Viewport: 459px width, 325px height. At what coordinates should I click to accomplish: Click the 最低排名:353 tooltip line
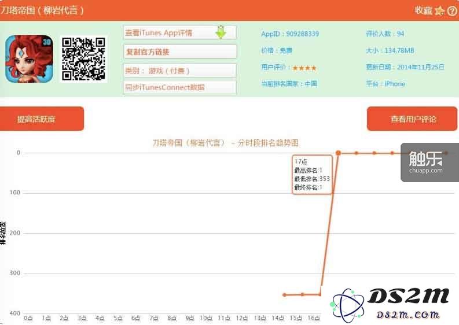(312, 179)
